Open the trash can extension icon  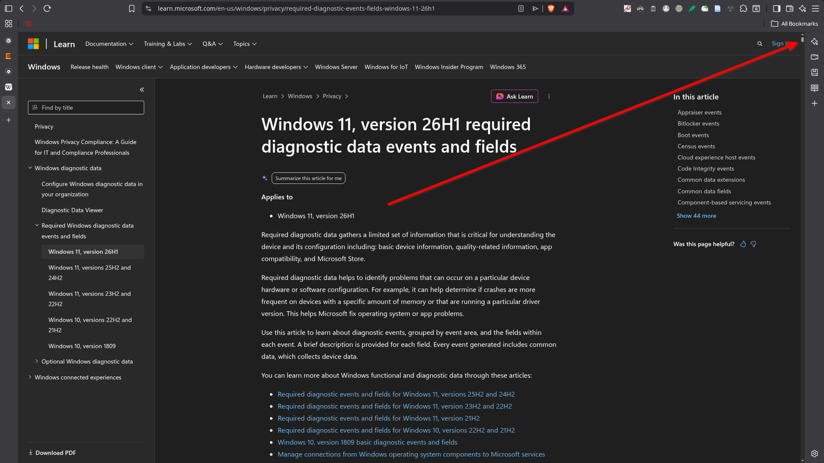653,8
